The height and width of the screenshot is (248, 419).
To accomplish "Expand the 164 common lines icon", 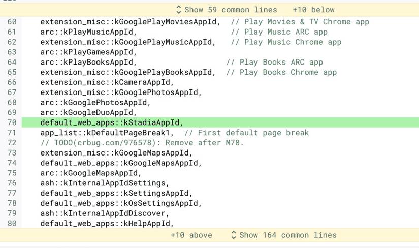I will point(233,235).
